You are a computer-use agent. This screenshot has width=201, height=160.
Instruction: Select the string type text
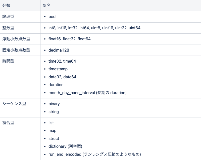point(54,112)
